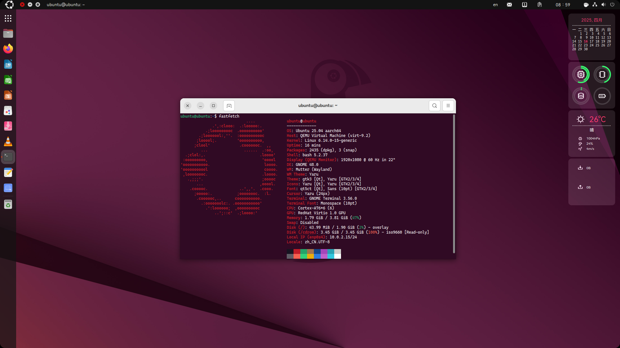Click the disk storage gauge widget

(581, 96)
